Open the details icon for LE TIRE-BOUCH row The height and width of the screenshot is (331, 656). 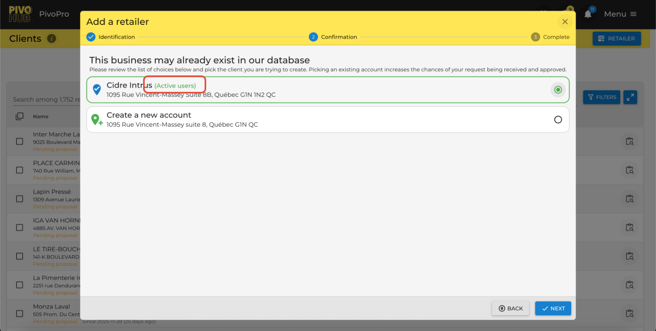629,256
